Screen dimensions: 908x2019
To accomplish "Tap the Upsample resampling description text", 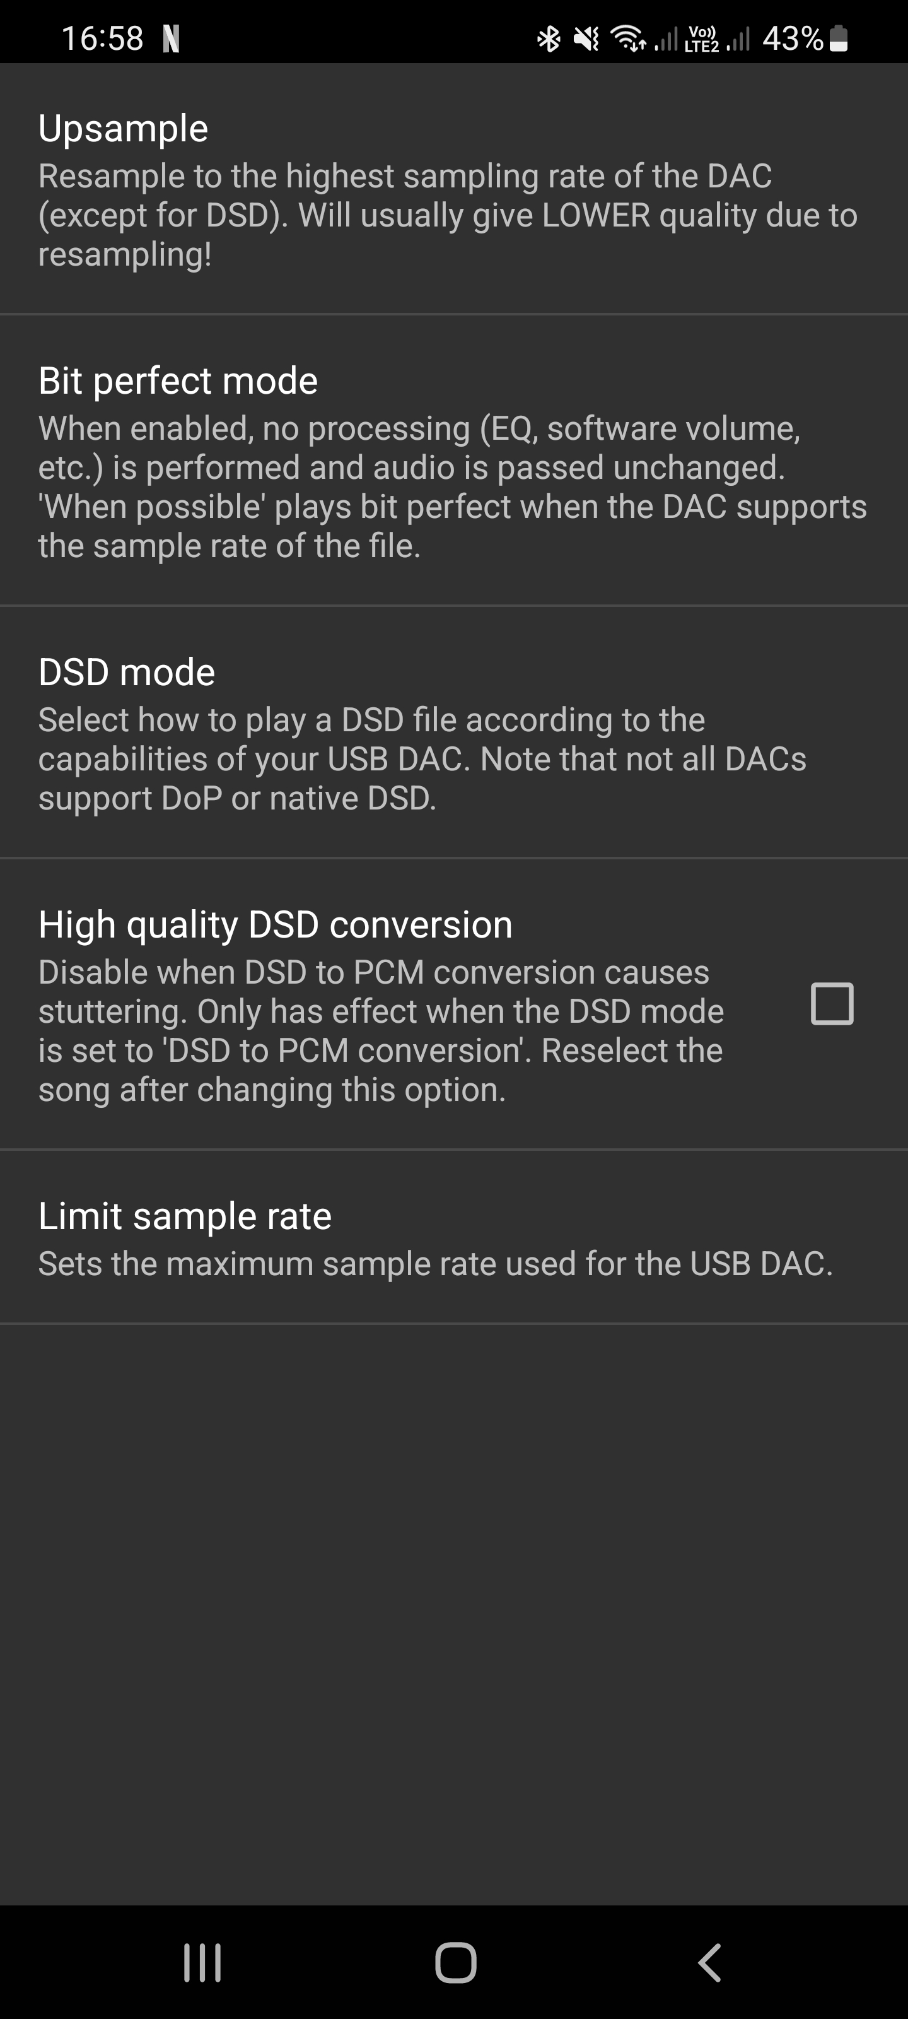I will pyautogui.click(x=447, y=215).
